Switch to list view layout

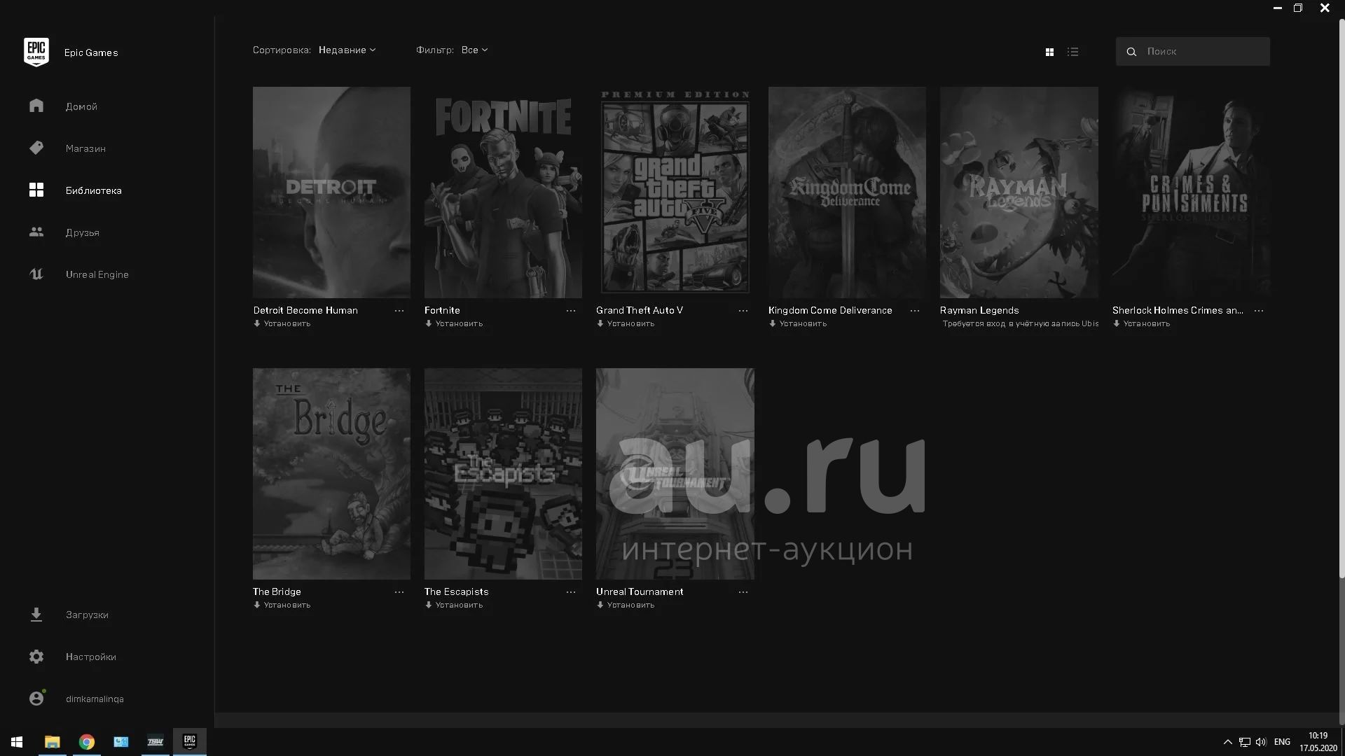(x=1072, y=52)
